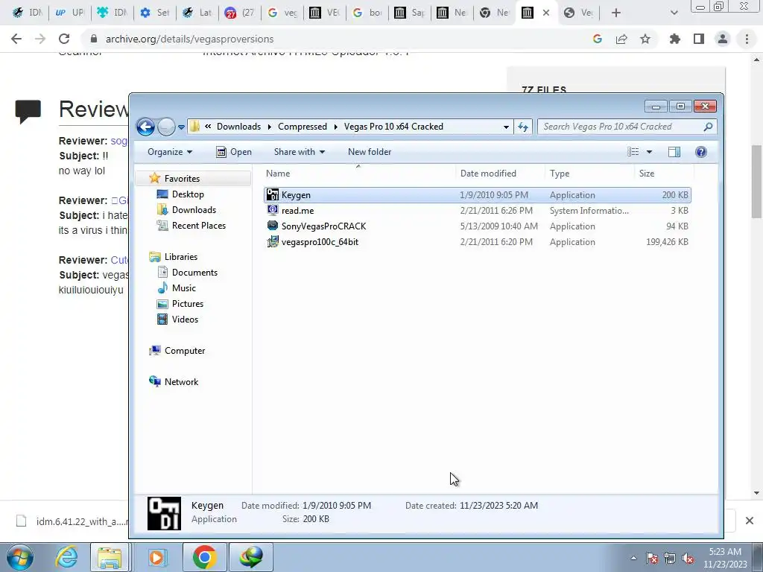The height and width of the screenshot is (572, 763).
Task: Create a New folder
Action: click(x=370, y=152)
